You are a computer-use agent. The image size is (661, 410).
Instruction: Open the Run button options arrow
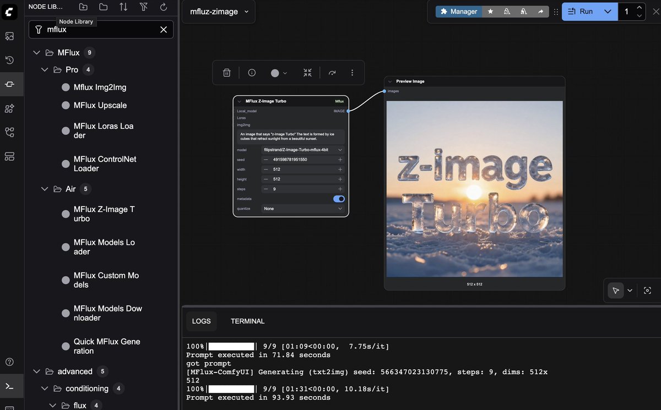[x=608, y=12]
